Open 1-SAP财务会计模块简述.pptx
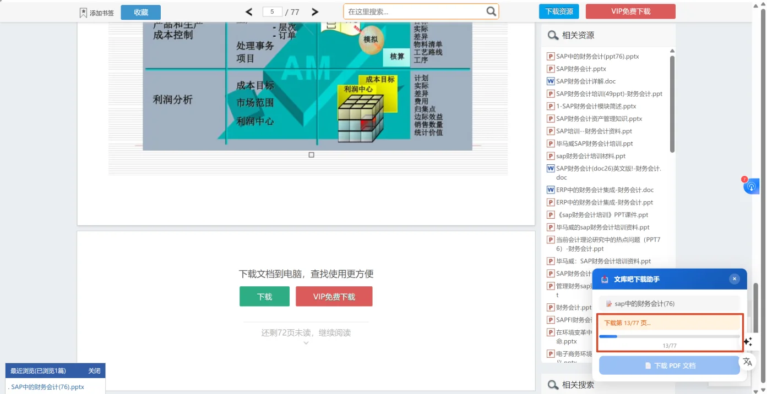Image resolution: width=767 pixels, height=394 pixels. pos(596,106)
